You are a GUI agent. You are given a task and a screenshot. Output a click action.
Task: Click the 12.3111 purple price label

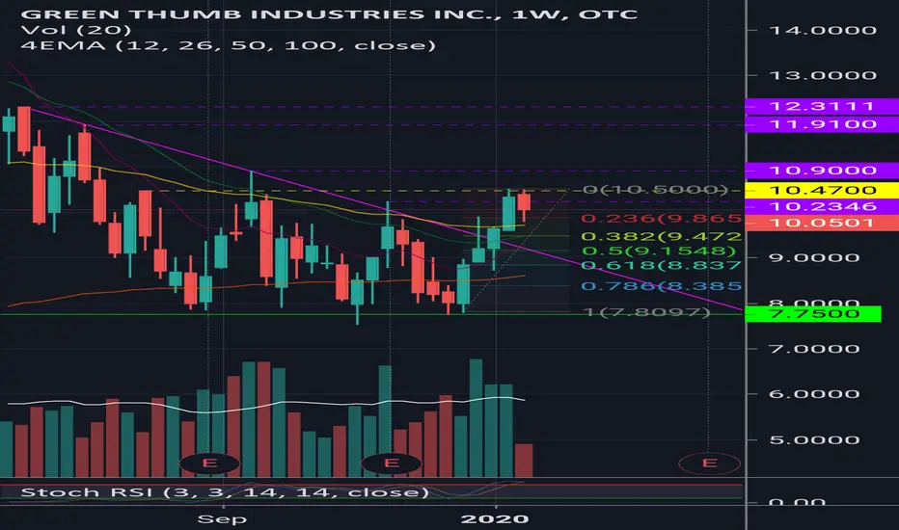click(x=822, y=106)
